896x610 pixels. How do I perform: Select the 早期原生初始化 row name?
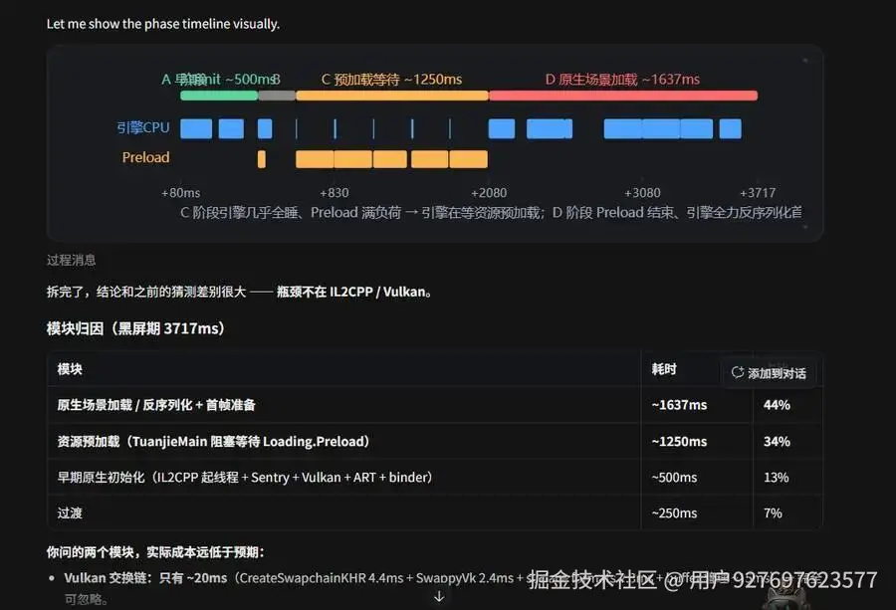[x=245, y=477]
